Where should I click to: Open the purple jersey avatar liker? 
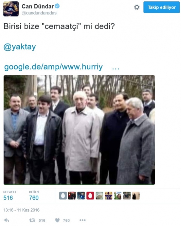click(x=108, y=196)
